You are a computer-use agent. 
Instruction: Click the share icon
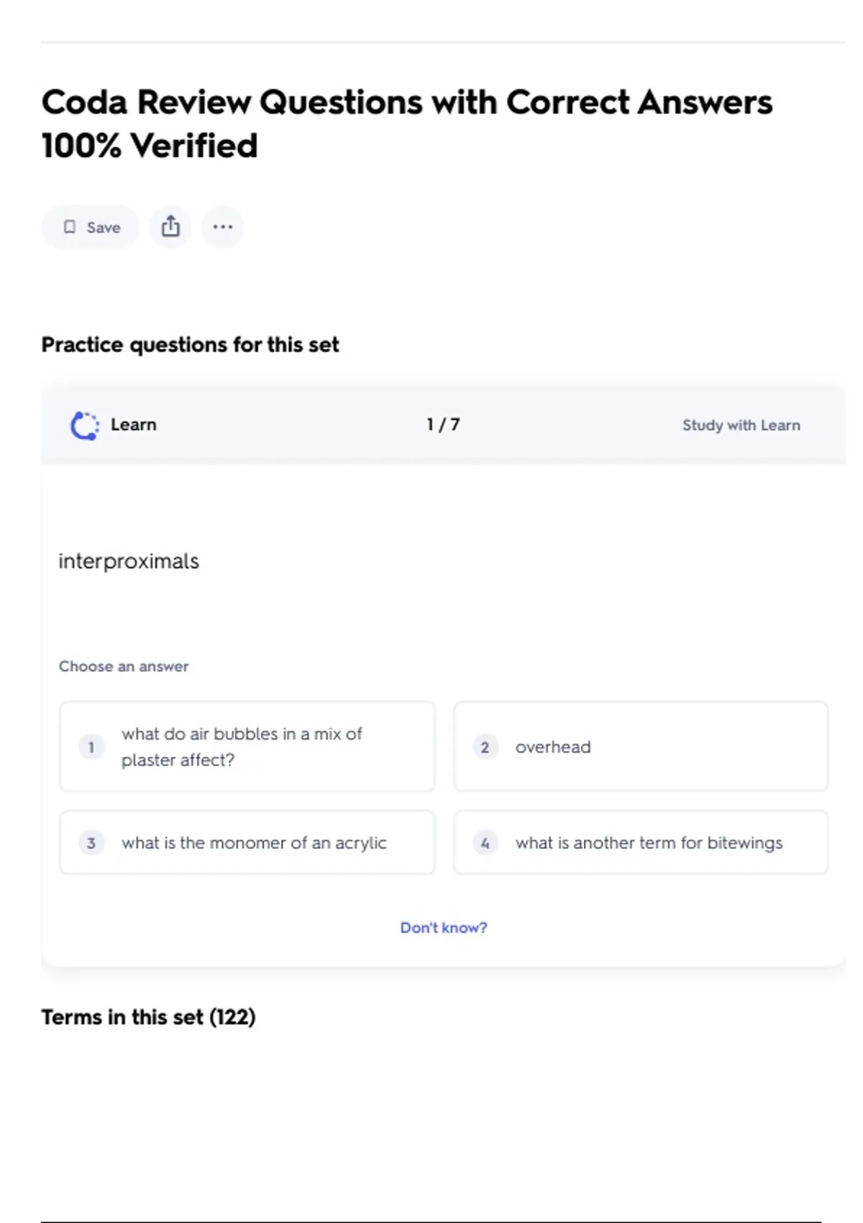(x=170, y=227)
